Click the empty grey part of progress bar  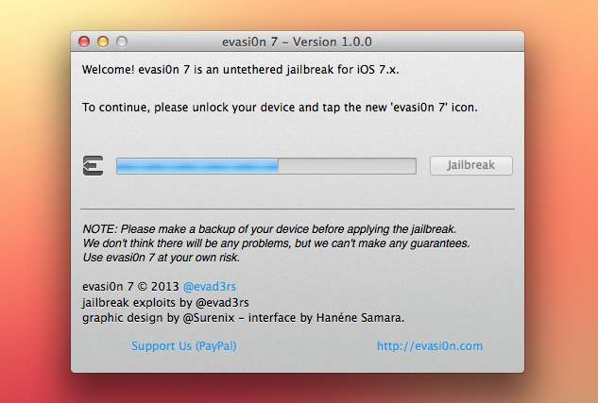click(x=347, y=166)
